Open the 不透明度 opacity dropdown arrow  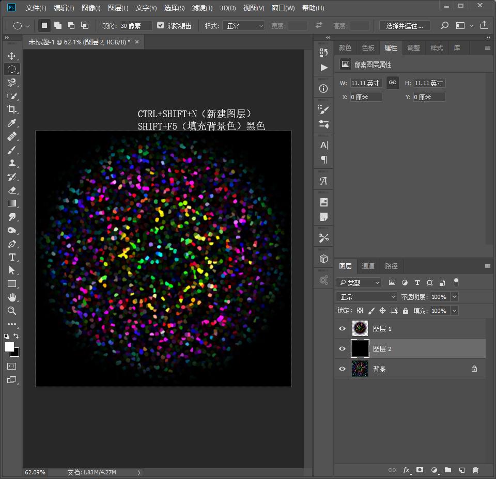click(454, 297)
